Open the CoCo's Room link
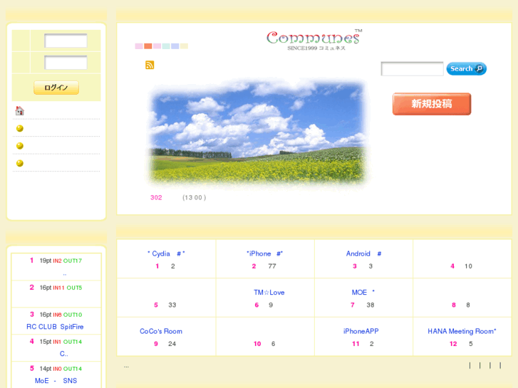Viewport: 518px width, 388px height. (x=161, y=331)
